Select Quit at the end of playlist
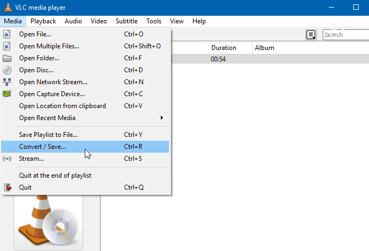 [x=85, y=175]
